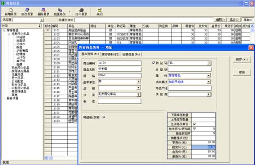This screenshot has height=165, width=255.
Task: Switch to the 组装信息 (F4) tab
Action: click(x=131, y=54)
